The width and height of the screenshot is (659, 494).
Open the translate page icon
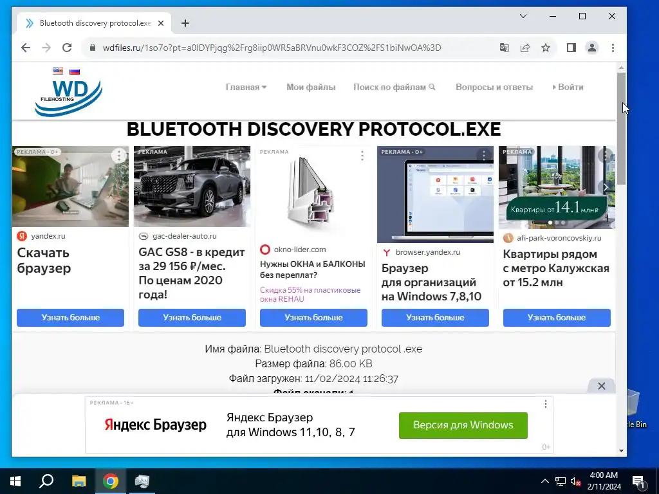(x=505, y=48)
